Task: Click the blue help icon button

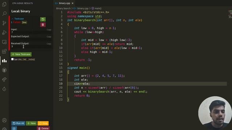Action: click(14, 129)
